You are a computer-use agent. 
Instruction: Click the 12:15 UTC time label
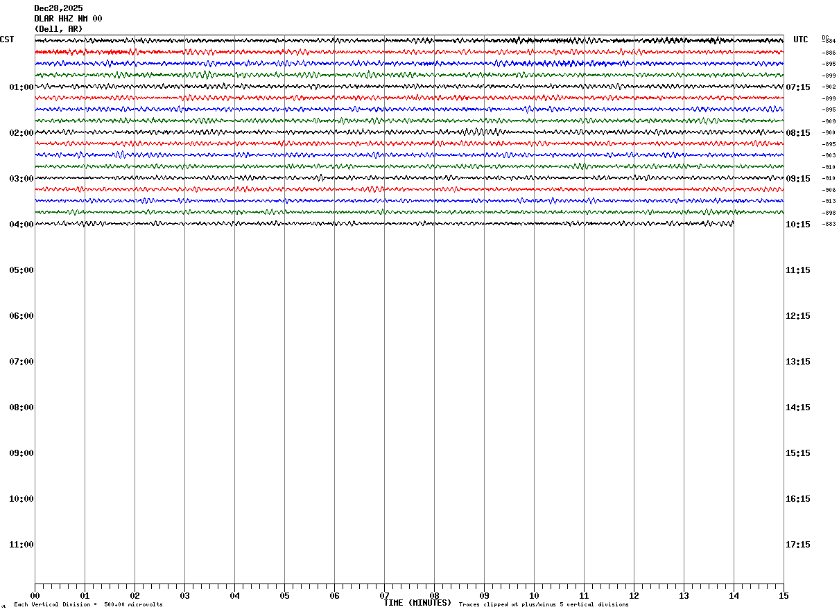[x=798, y=316]
